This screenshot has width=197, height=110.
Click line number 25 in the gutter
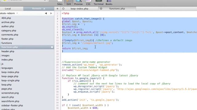click(58, 78)
